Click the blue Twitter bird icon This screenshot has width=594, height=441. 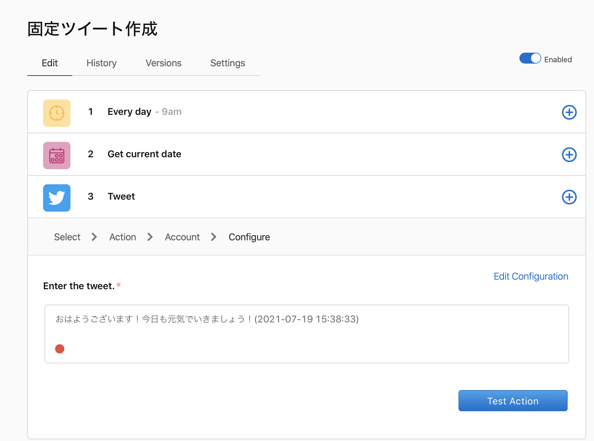57,198
